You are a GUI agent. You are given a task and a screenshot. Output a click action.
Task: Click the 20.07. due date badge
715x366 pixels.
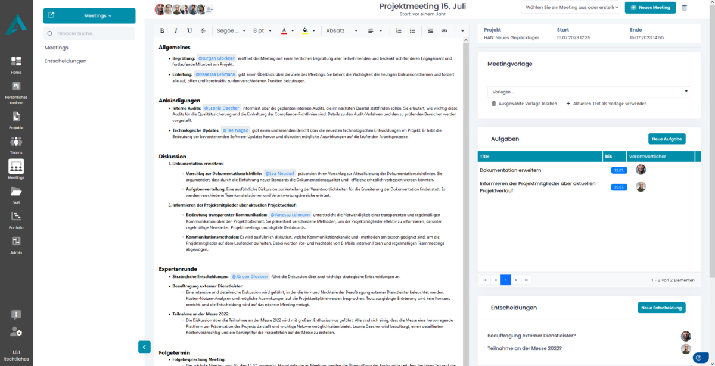(618, 187)
